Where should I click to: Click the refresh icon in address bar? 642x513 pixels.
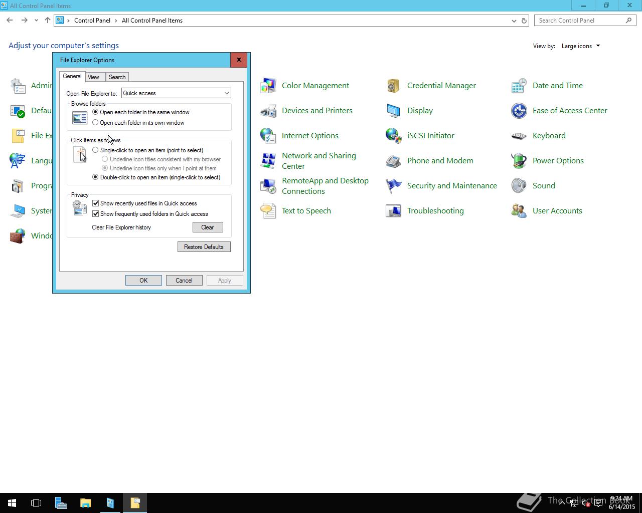(524, 21)
